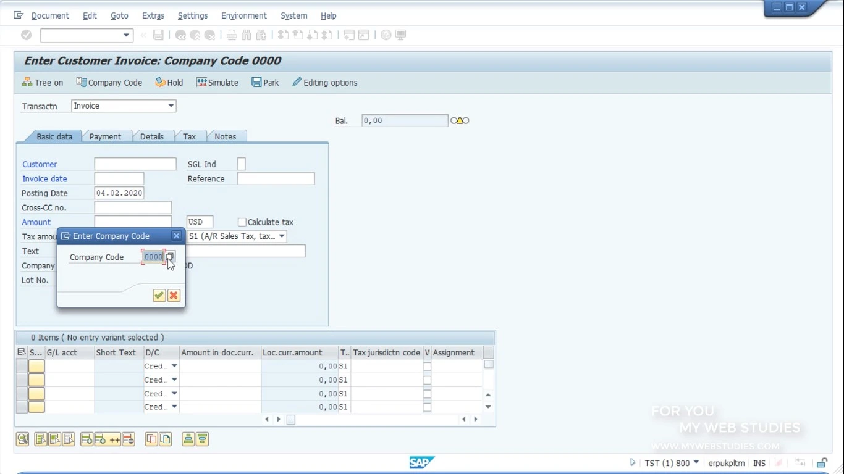
Task: Open the Goto menu
Action: (119, 15)
